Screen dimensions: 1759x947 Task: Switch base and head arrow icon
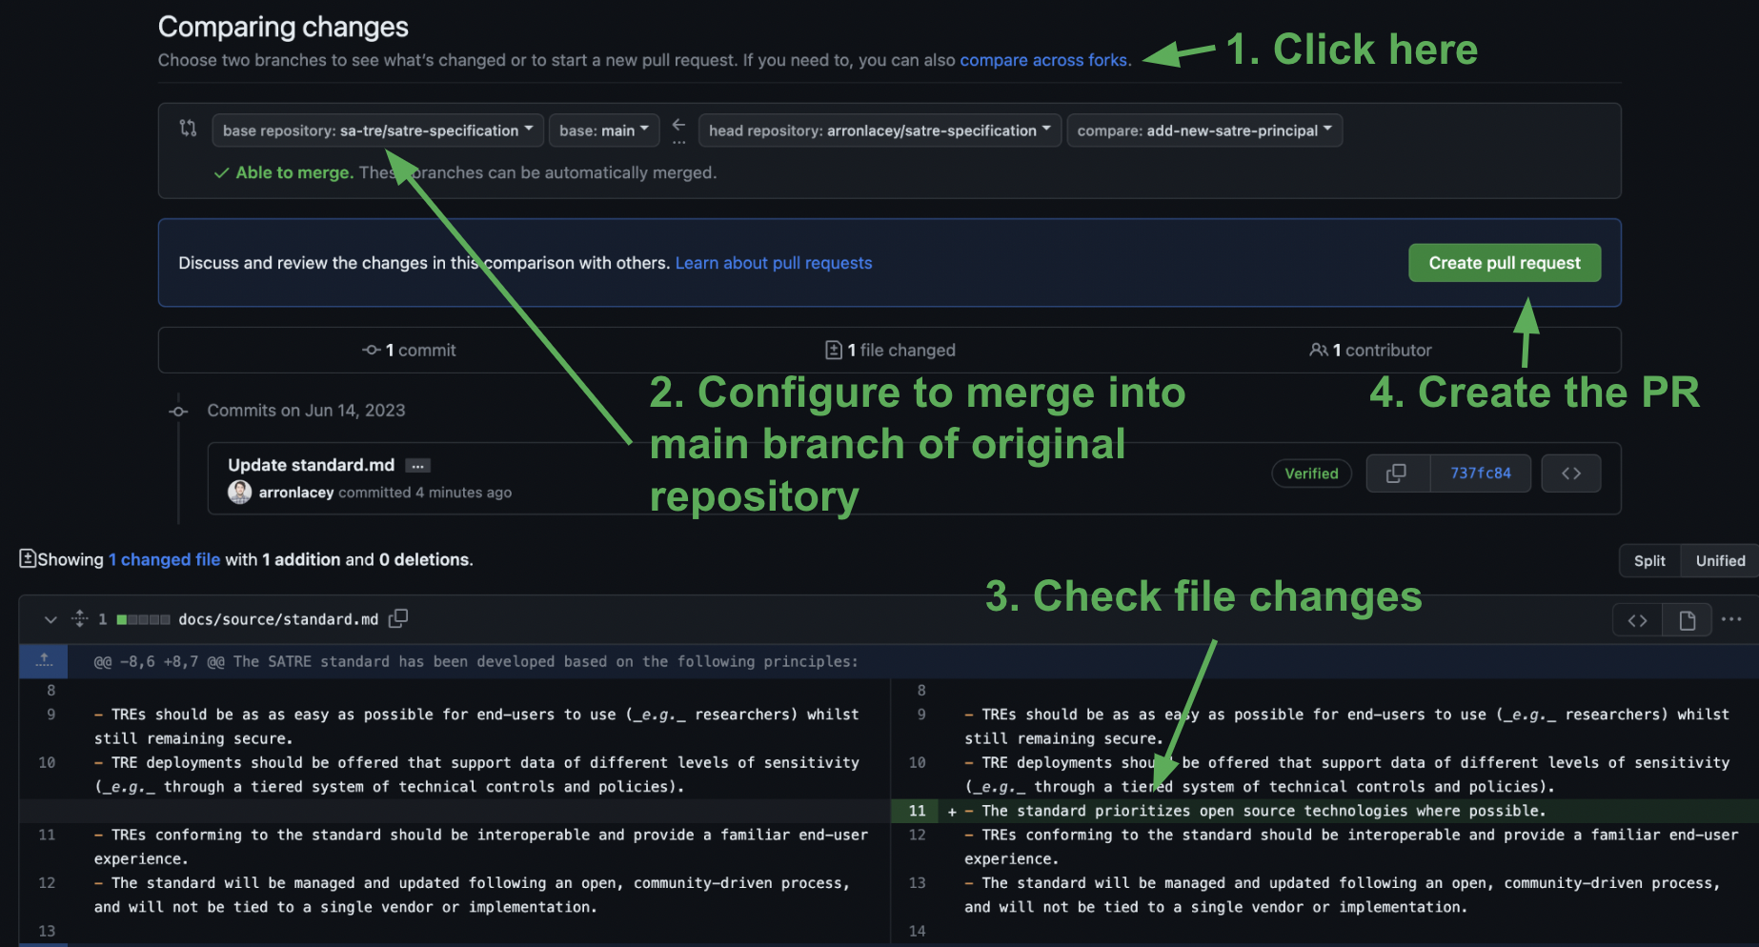coord(678,130)
